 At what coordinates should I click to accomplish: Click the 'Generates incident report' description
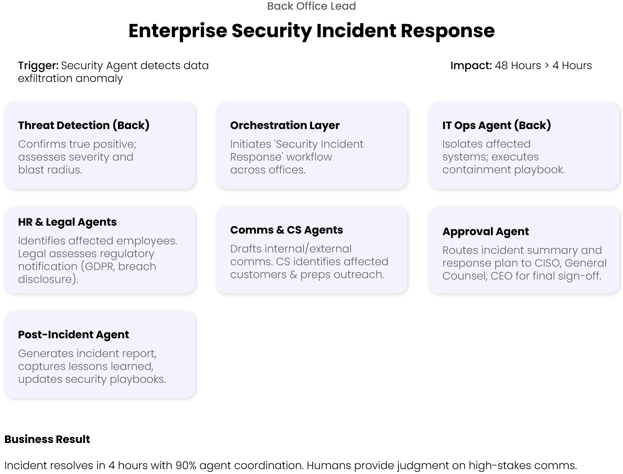(x=92, y=366)
